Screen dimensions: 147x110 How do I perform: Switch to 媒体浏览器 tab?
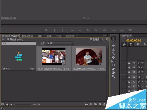click(x=28, y=36)
